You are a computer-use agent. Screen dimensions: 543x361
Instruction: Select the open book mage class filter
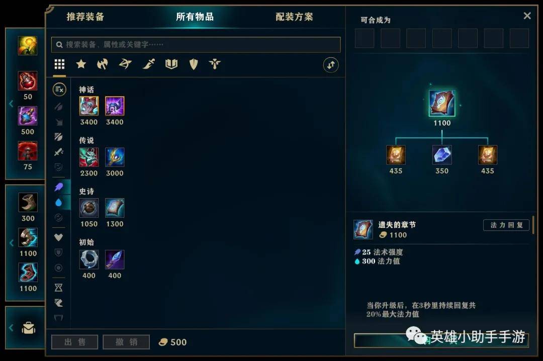pos(171,64)
